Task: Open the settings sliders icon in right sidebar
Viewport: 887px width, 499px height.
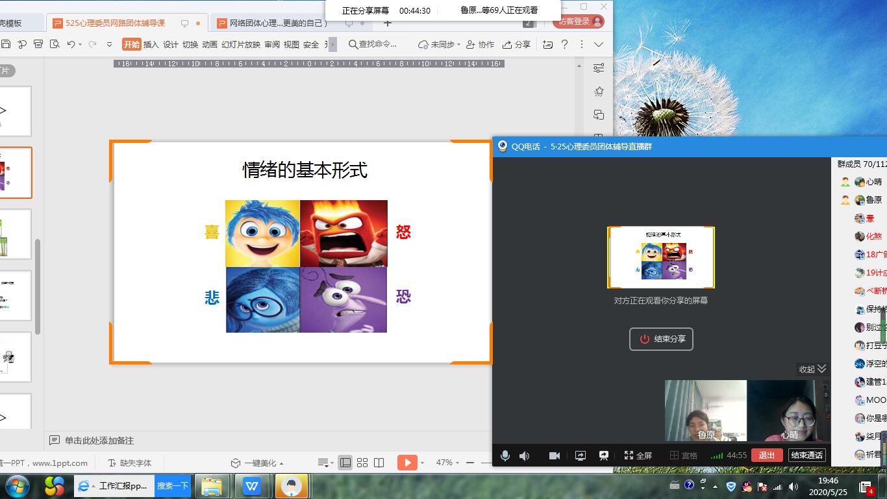Action: point(599,68)
